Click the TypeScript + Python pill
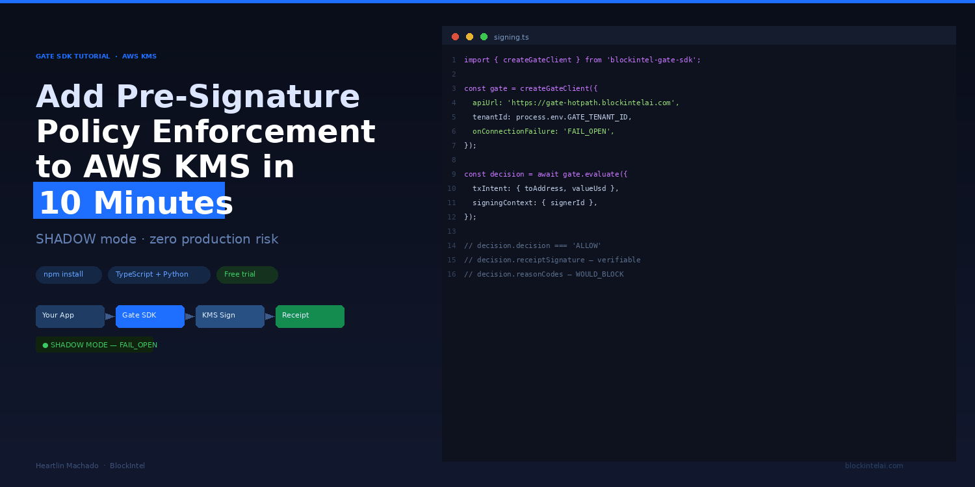 [159, 275]
